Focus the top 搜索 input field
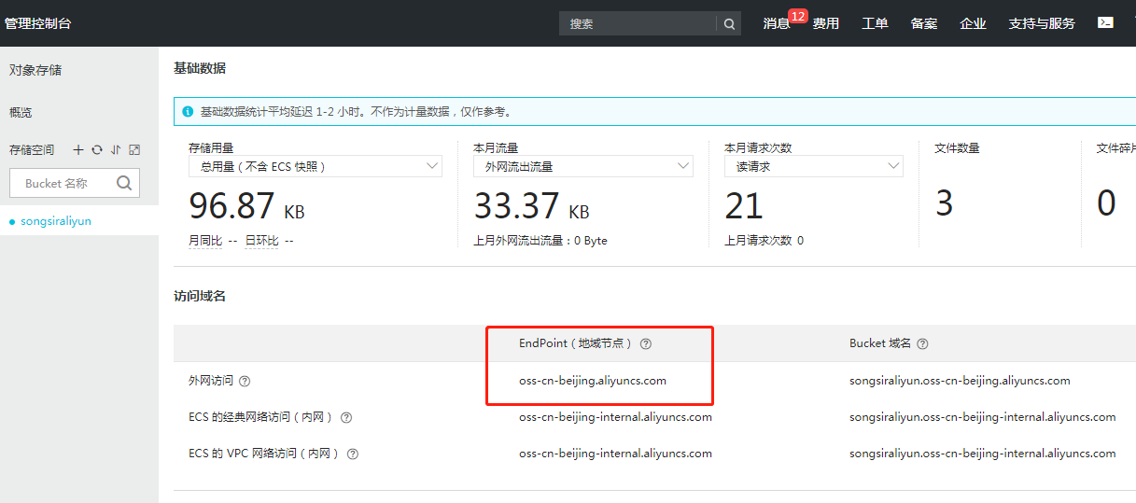 click(638, 23)
